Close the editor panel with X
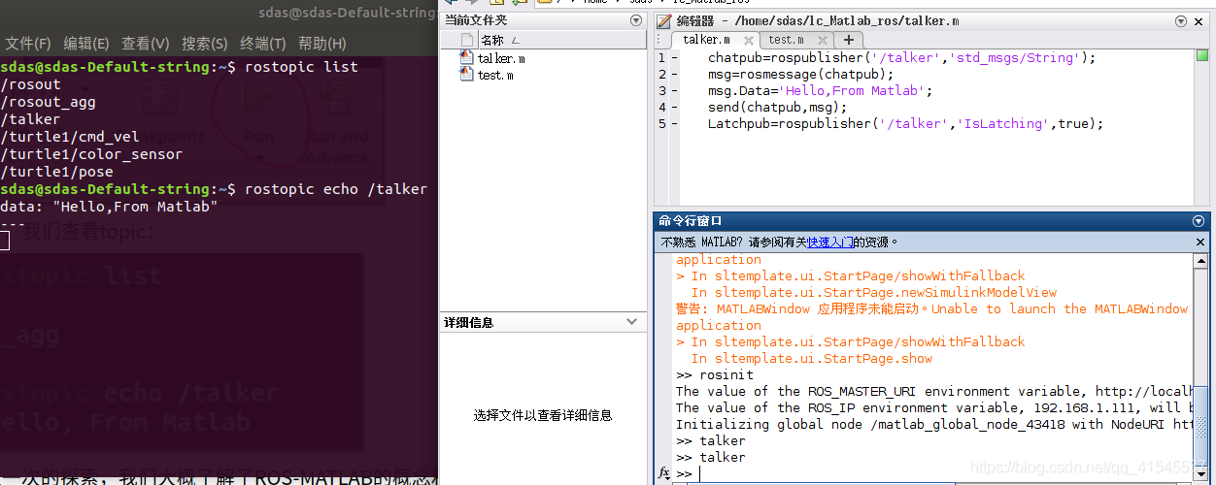Image resolution: width=1216 pixels, height=485 pixels. coord(1200,20)
